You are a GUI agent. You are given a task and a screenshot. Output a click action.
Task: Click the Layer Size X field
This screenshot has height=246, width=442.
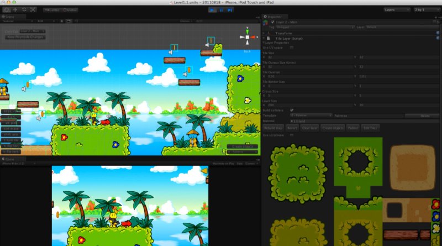(309, 105)
